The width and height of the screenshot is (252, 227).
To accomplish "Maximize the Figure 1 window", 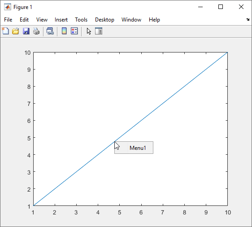I will 221,7.
